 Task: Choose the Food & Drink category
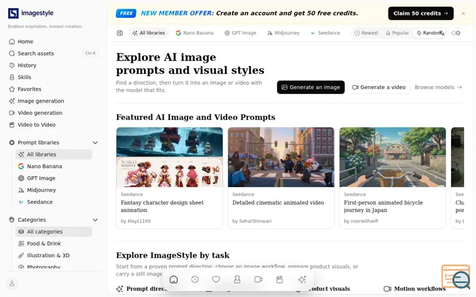(54, 244)
